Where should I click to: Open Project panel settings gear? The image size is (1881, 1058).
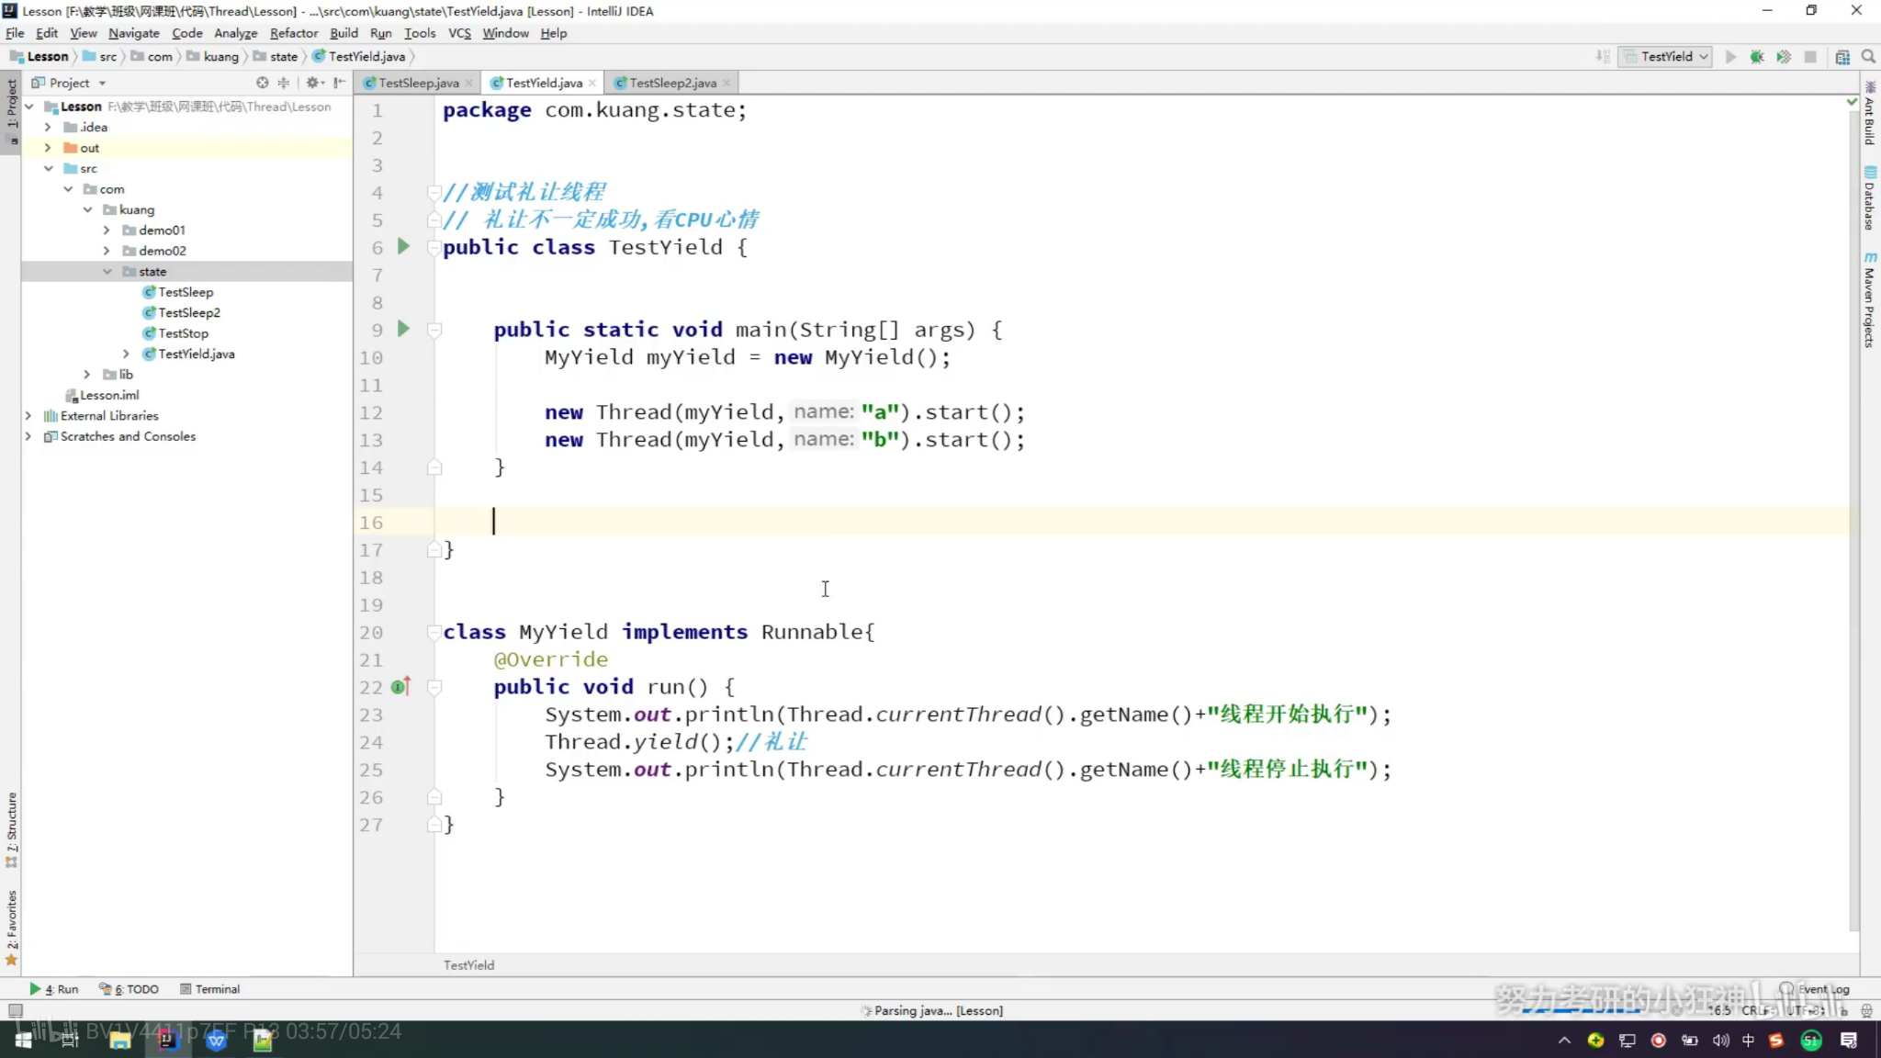coord(314,83)
